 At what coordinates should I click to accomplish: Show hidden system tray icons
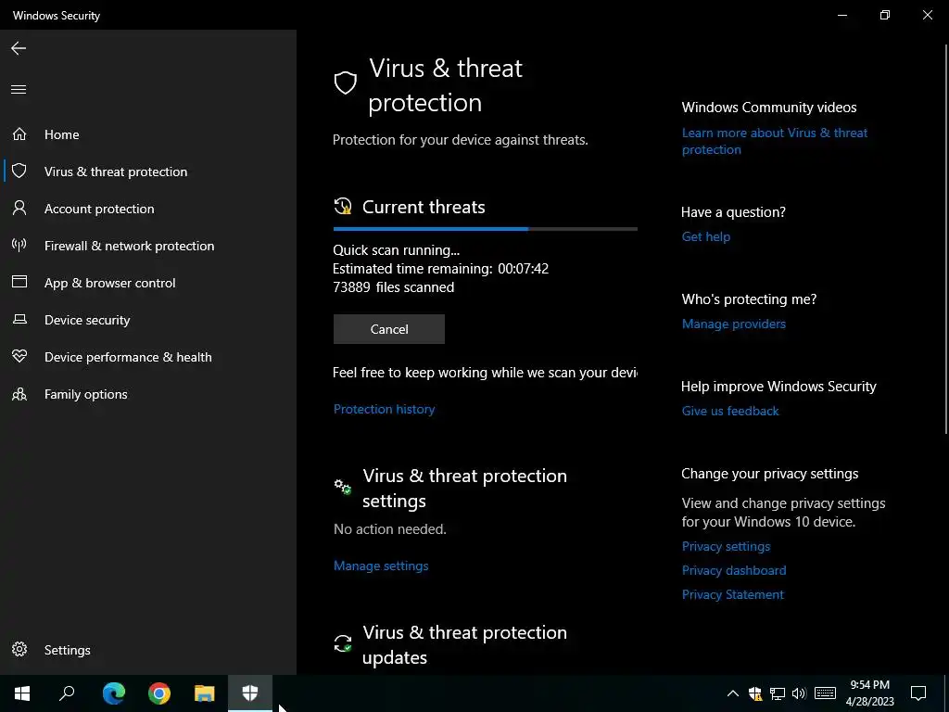click(x=732, y=693)
